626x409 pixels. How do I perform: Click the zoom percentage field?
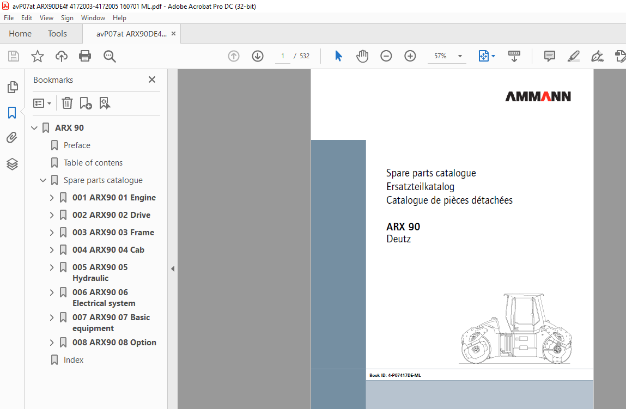[440, 56]
